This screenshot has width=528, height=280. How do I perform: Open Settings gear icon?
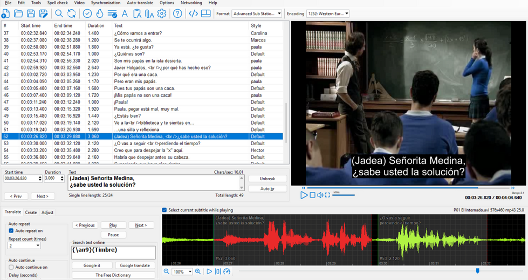click(162, 14)
